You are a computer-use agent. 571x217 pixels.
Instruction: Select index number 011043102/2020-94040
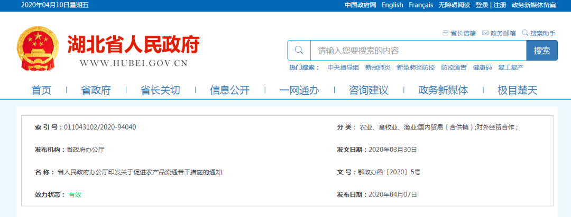click(x=100, y=127)
